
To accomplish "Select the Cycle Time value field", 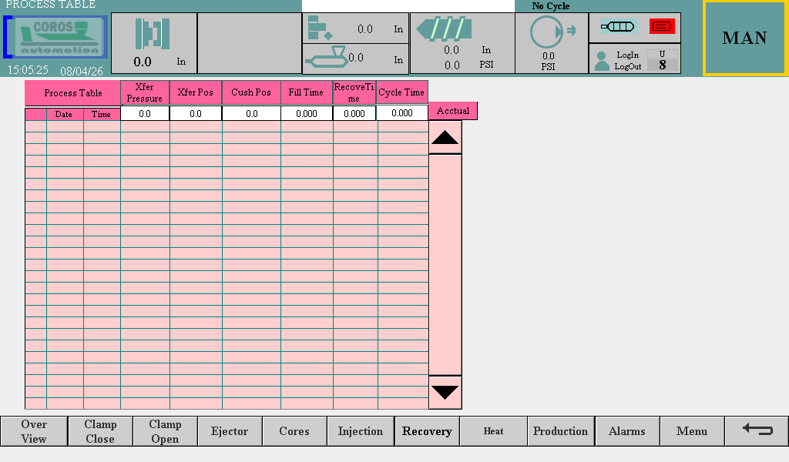I will (401, 113).
